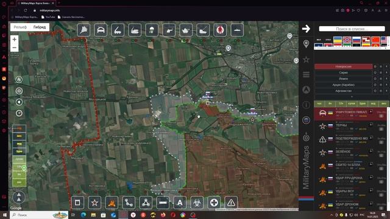The height and width of the screenshot is (219, 390).
Task: Click the warning triangle icon in bottom toolbar
Action: click(231, 203)
